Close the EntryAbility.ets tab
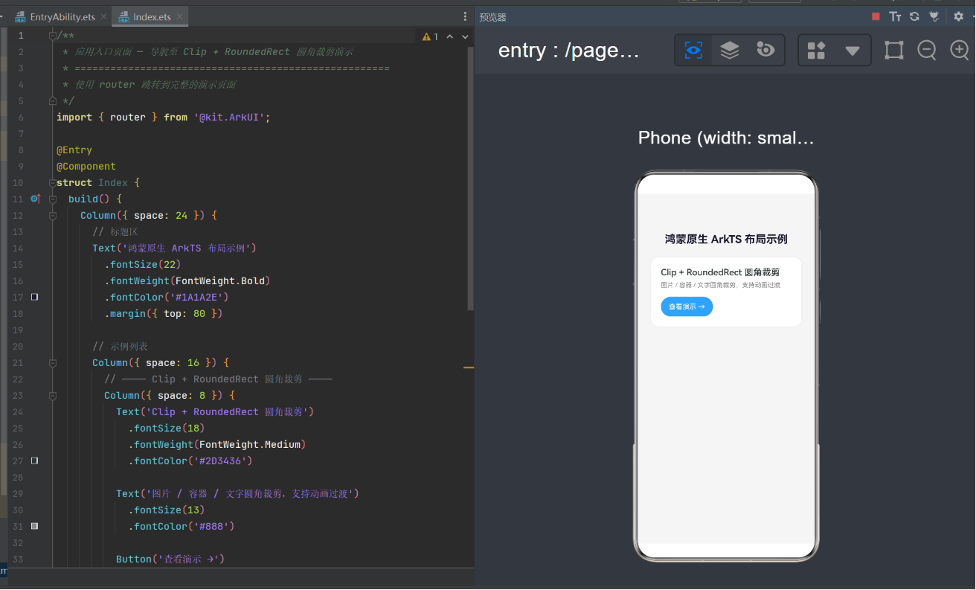The height and width of the screenshot is (590, 976). tap(103, 16)
